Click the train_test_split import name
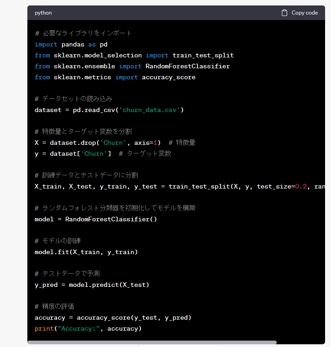331x347 pixels. [203, 55]
